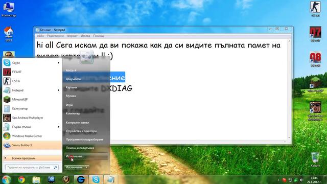Click the Изпълнение (Run) entry

(x=86, y=156)
